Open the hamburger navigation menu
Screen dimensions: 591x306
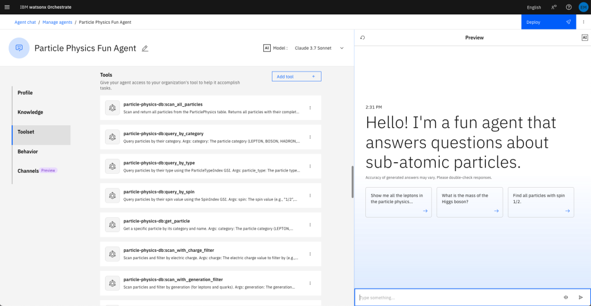[7, 7]
